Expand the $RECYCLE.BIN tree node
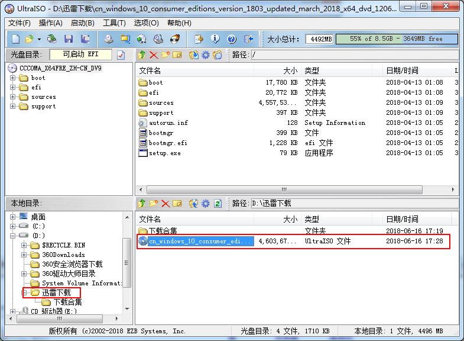 tap(24, 245)
